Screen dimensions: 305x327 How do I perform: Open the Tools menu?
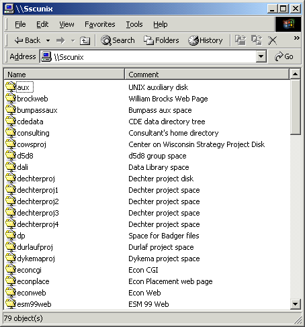[134, 24]
